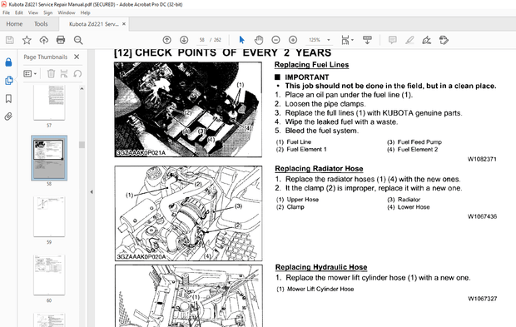Close the Page Thumbnails panel
The width and height of the screenshot is (516, 327).
[77, 57]
